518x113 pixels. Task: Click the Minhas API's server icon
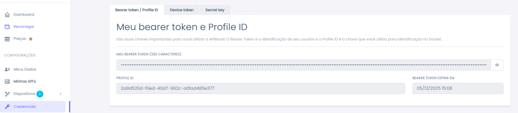pos(7,81)
